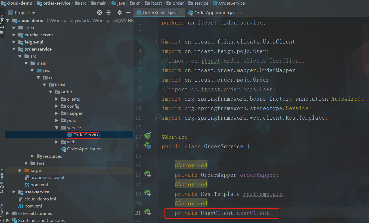Screen dimensions: 369x223
Task: Select the order package row in the tree
Action: tap(69, 92)
